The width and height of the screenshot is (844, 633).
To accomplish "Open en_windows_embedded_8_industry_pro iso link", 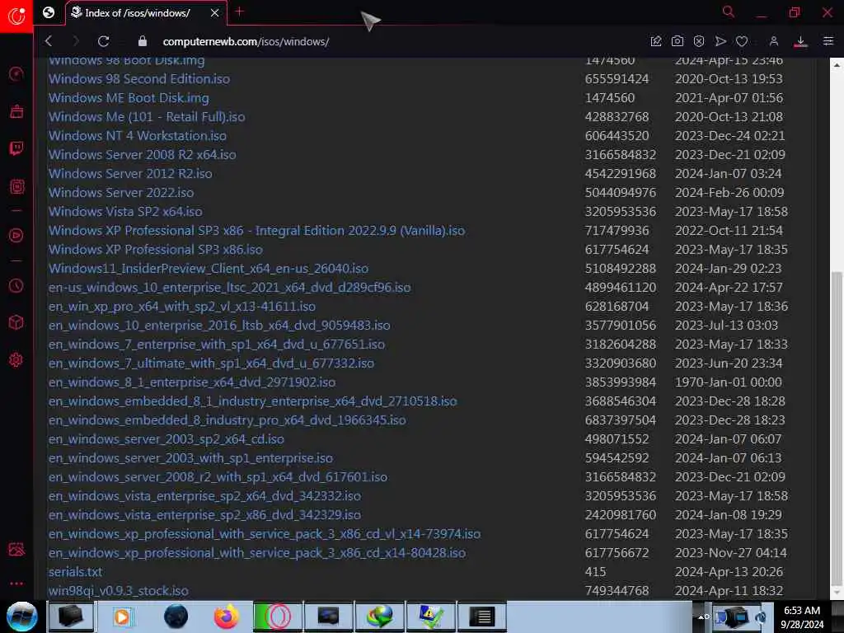I will pyautogui.click(x=227, y=420).
